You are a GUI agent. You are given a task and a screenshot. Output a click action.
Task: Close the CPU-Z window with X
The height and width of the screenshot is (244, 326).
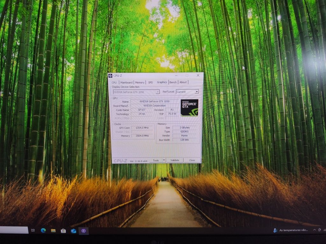click(x=198, y=75)
